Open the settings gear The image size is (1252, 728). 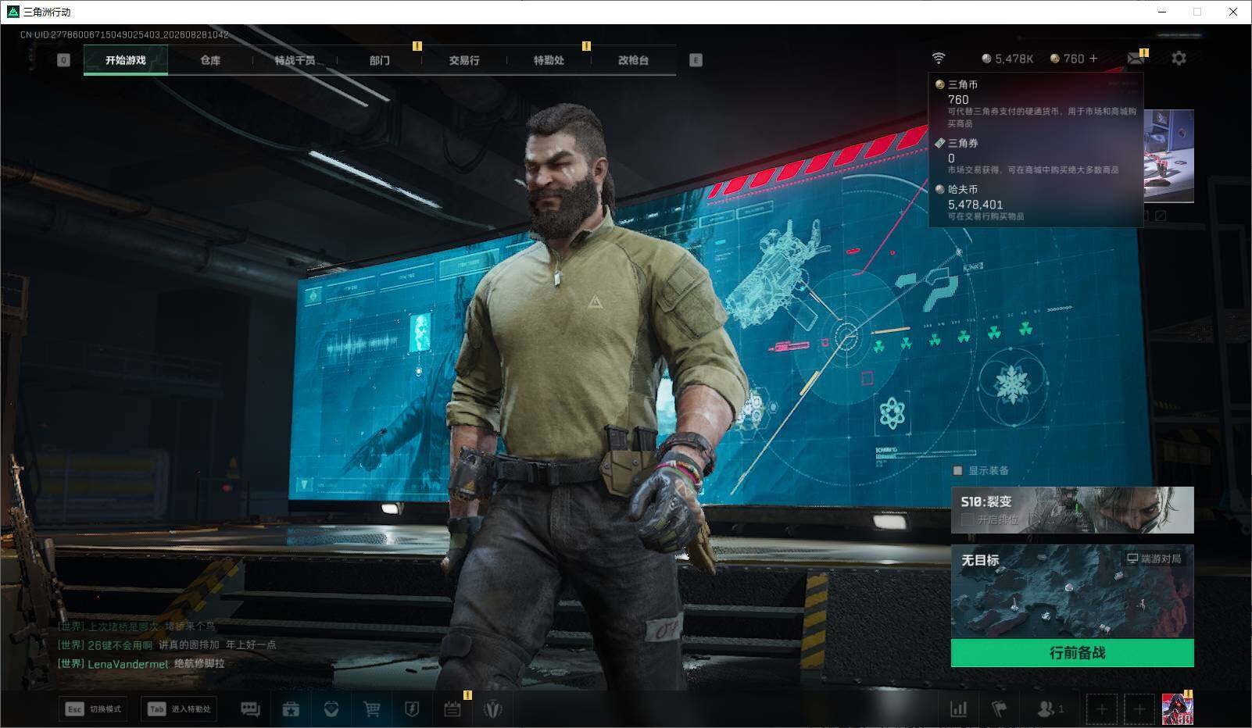pos(1179,59)
